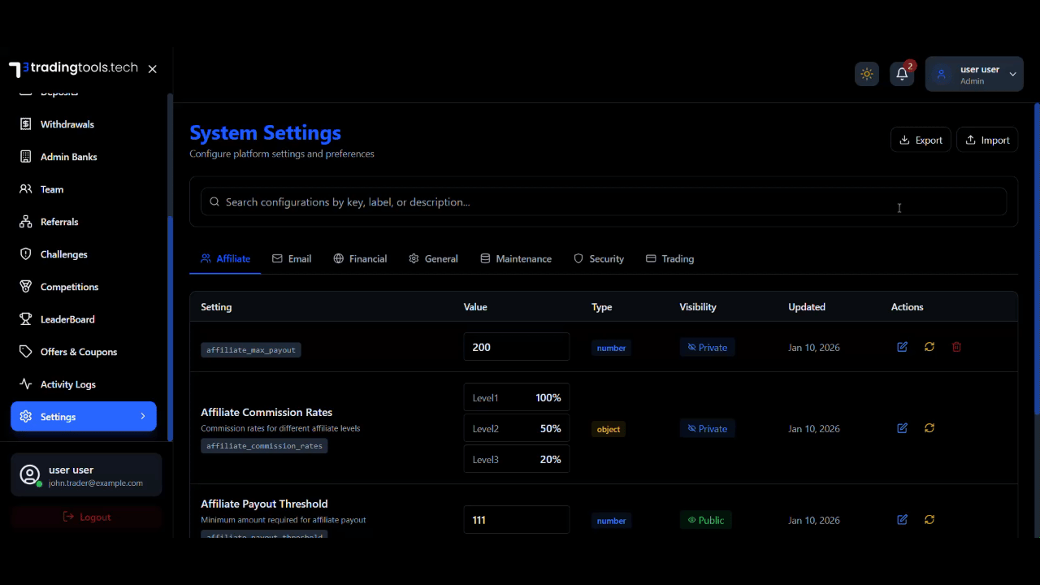Screen dimensions: 1040x585
Task: Switch to the Security tab
Action: (599, 259)
